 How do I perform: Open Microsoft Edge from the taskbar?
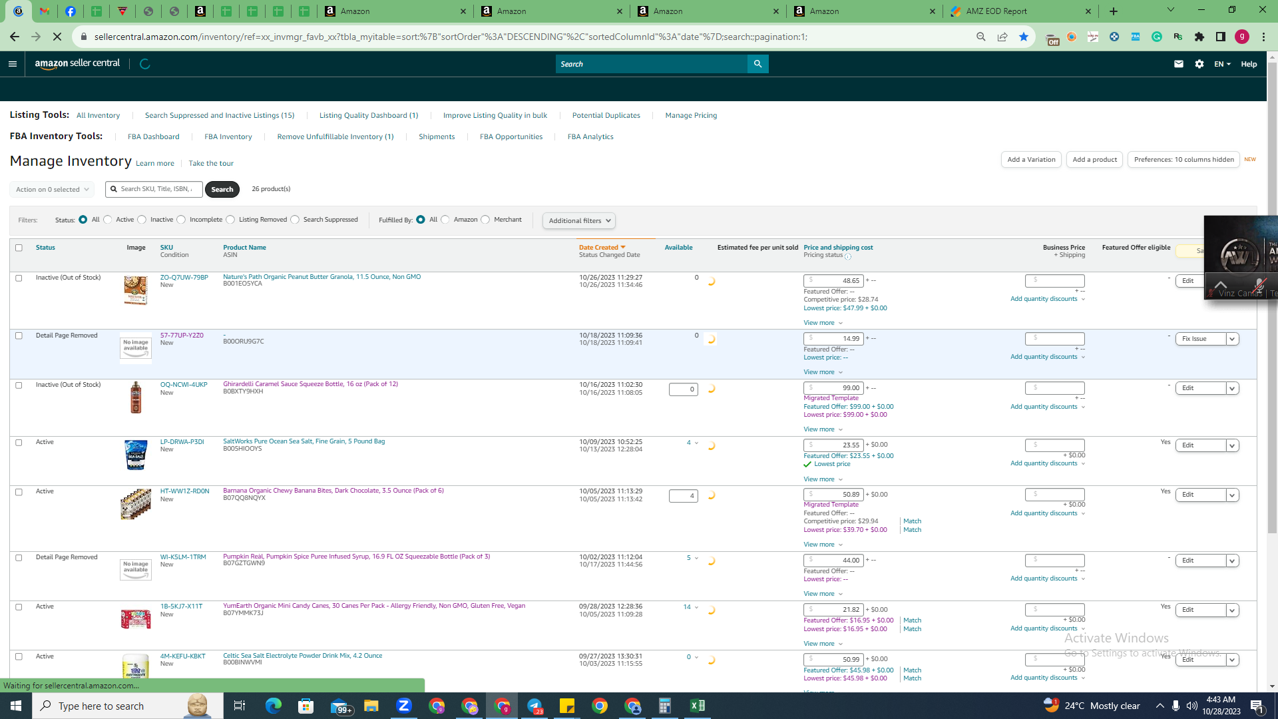click(x=274, y=706)
